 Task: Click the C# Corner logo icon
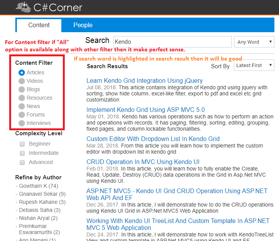(23, 7)
